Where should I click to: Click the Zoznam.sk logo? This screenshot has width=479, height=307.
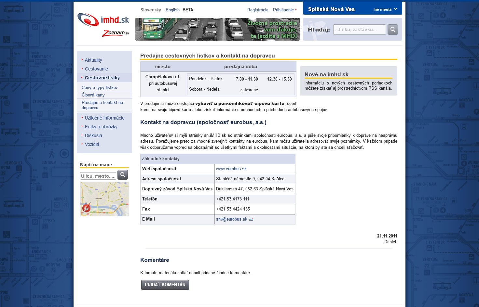(116, 33)
